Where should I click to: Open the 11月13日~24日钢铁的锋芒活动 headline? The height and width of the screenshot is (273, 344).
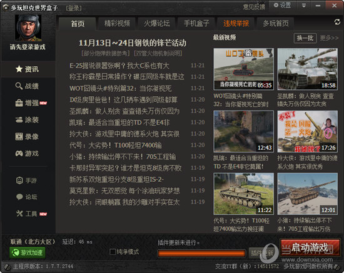coord(133,43)
